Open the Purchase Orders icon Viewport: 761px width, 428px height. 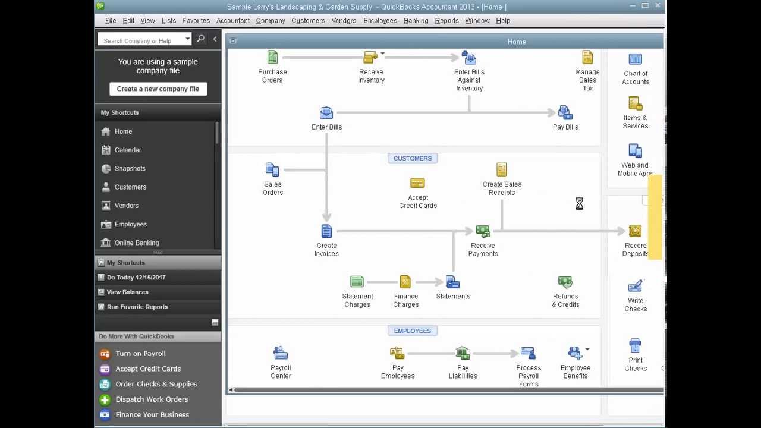click(272, 58)
